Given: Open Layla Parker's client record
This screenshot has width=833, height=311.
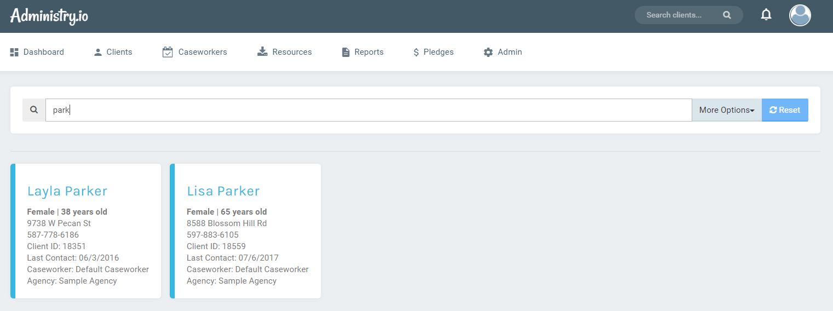Looking at the screenshot, I should [67, 191].
